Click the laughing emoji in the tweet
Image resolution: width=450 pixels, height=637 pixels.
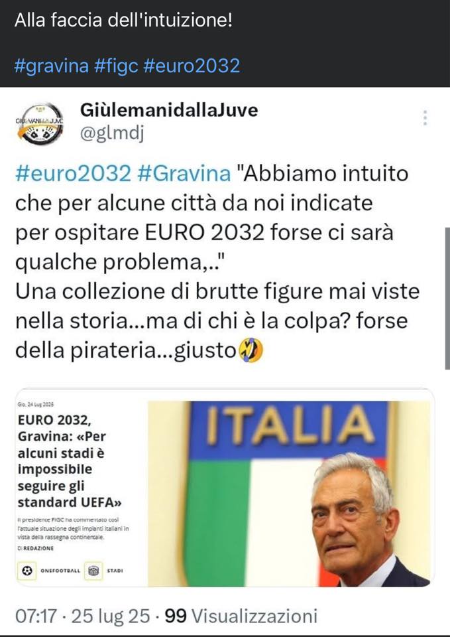(x=250, y=350)
